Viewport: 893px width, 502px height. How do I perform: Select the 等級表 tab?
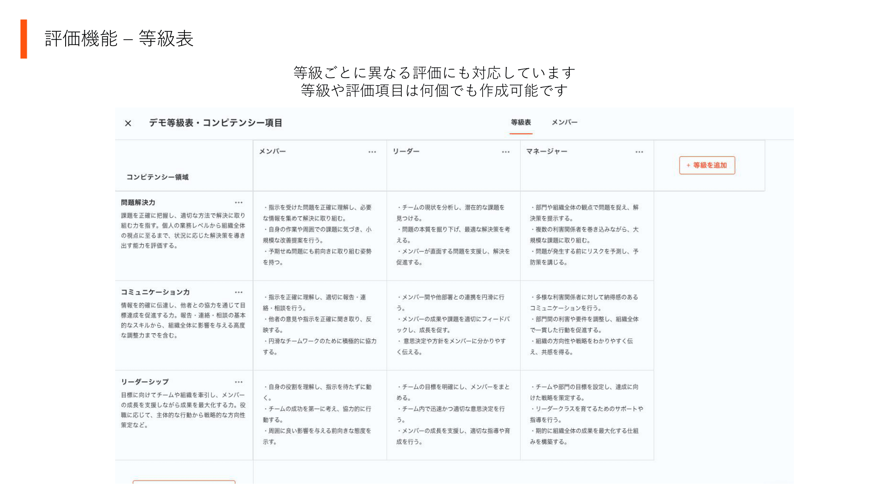coord(521,122)
